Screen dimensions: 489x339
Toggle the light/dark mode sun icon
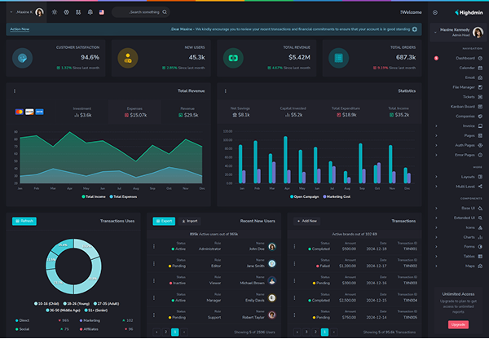coord(55,12)
